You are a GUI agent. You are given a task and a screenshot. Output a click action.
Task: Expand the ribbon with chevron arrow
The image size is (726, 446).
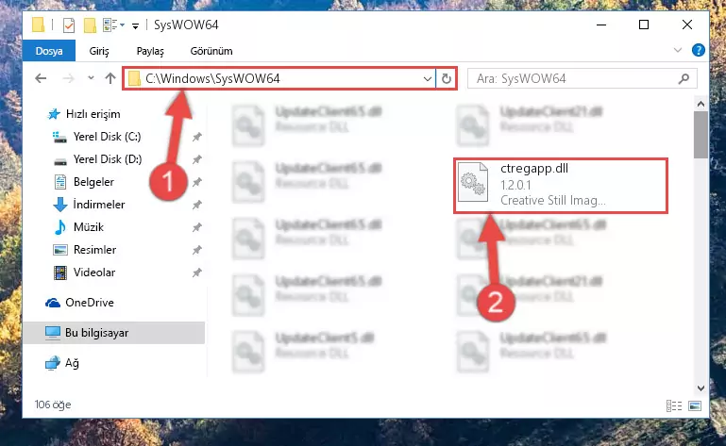click(x=678, y=50)
